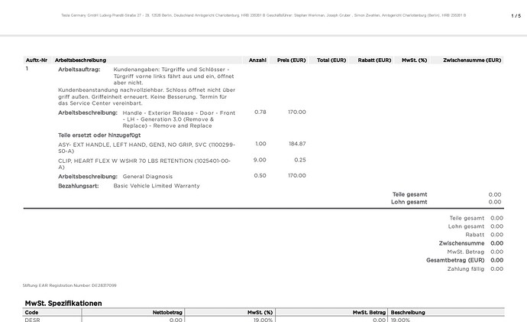527x322 pixels.
Task: Click the bold "Zwischensumme" summary label
Action: [461, 243]
